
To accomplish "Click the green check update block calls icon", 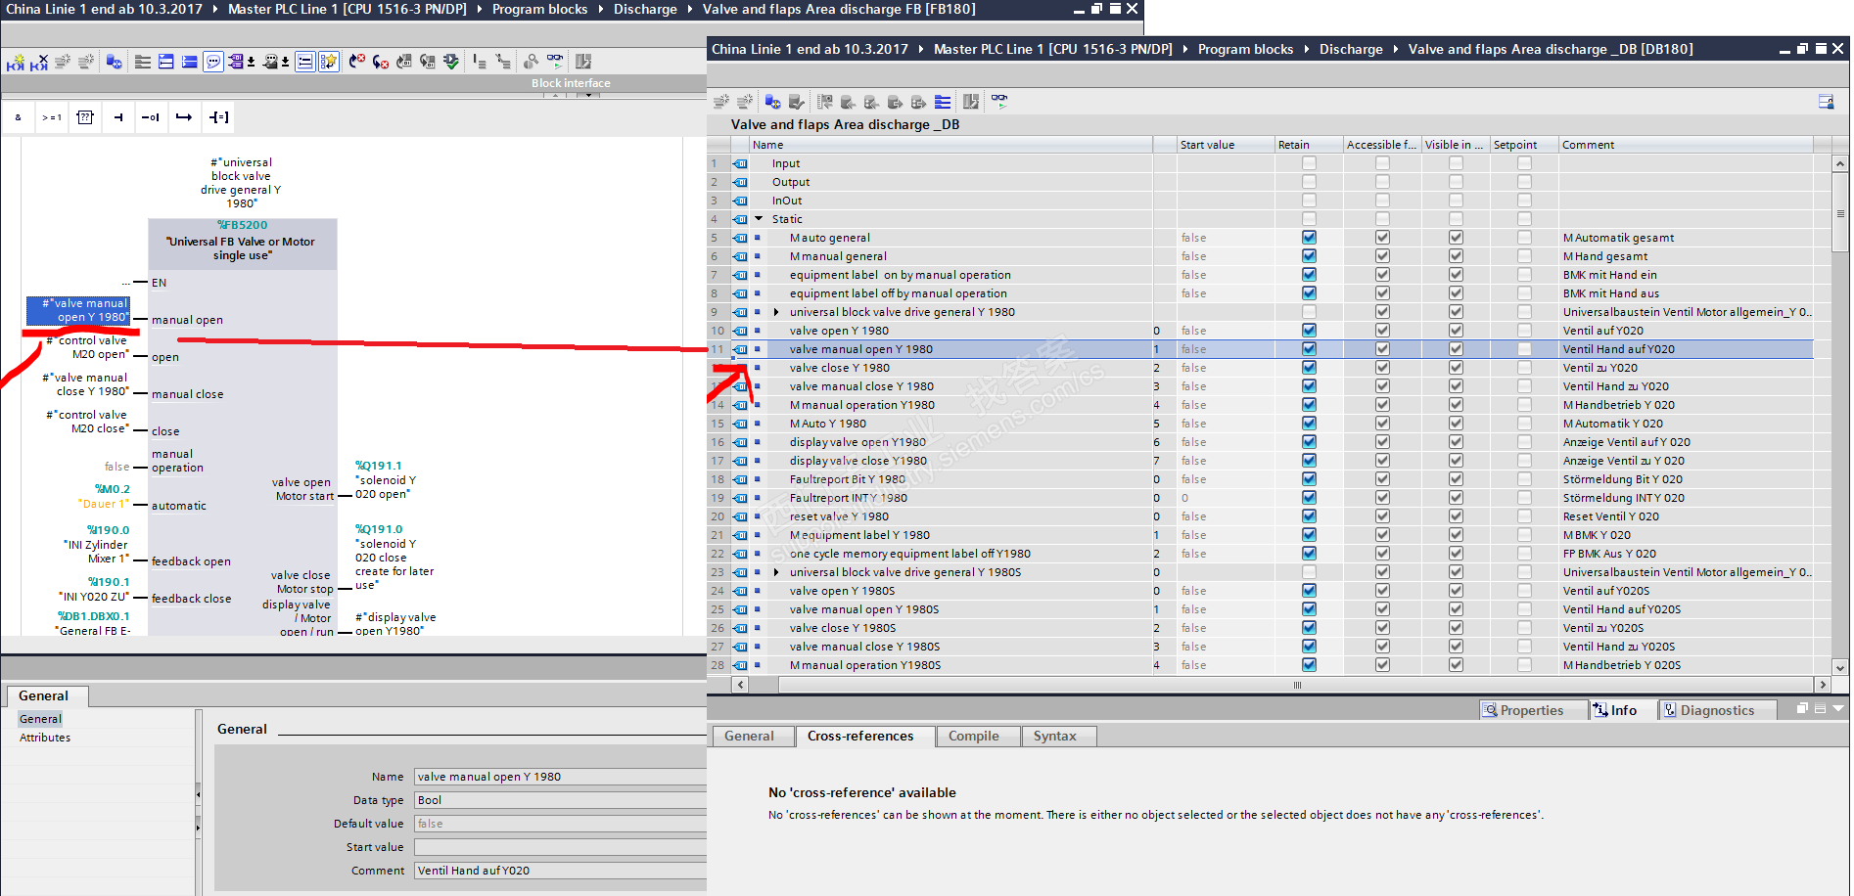I will pyautogui.click(x=451, y=63).
